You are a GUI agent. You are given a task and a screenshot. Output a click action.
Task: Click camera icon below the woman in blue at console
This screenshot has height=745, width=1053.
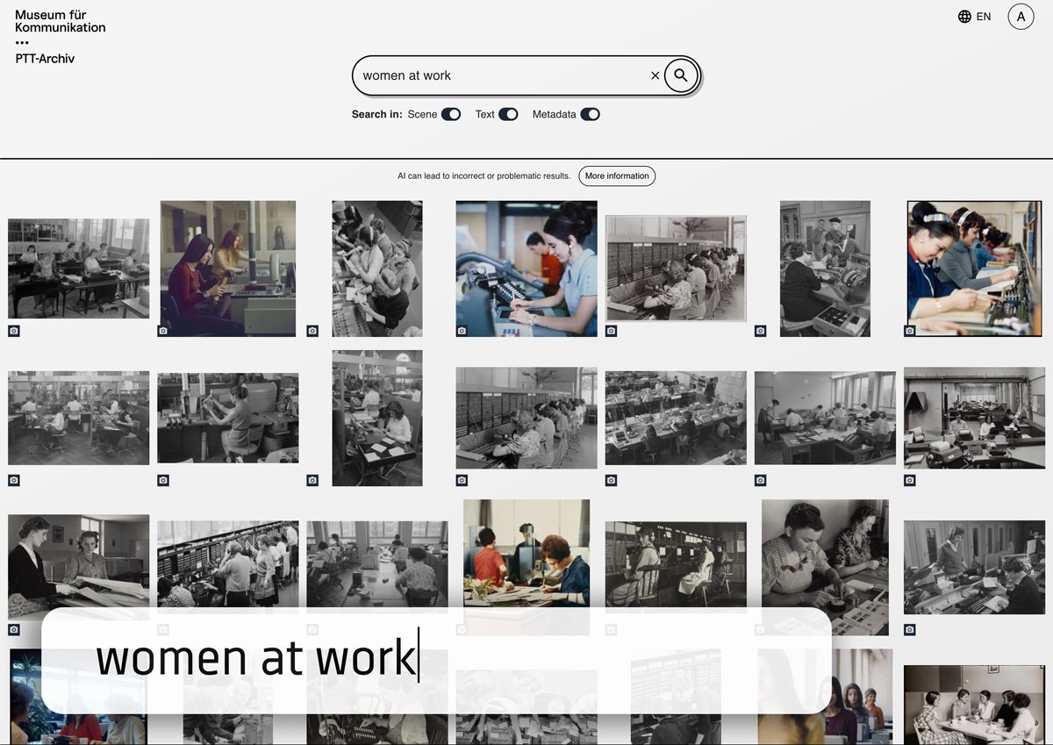(x=462, y=331)
